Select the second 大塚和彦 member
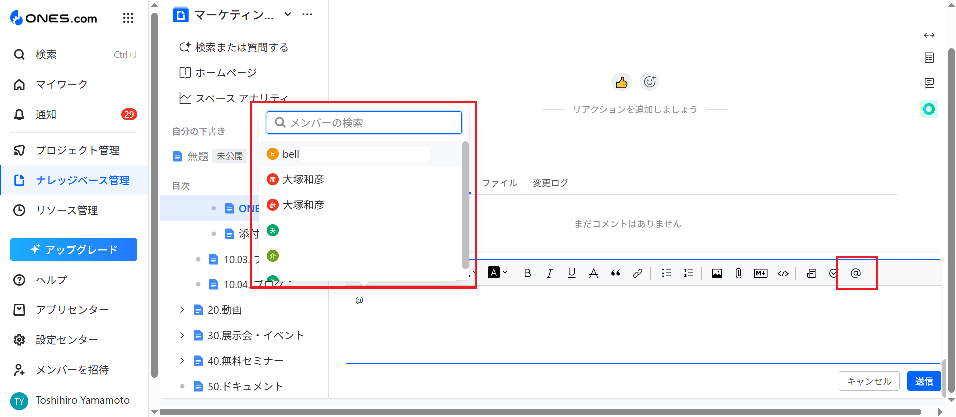This screenshot has height=417, width=956. tap(360, 205)
